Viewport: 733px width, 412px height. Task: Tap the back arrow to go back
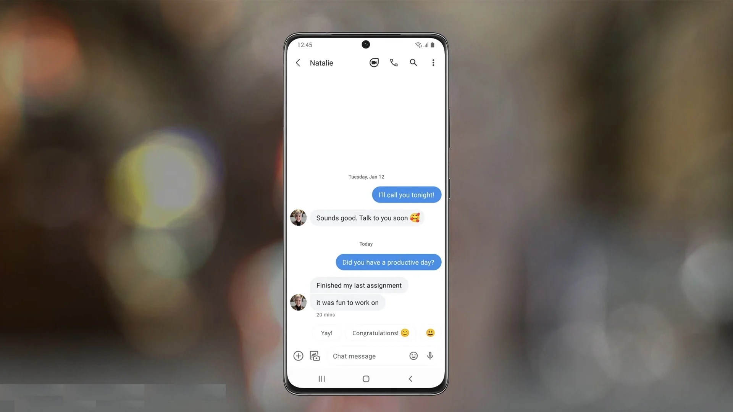297,63
